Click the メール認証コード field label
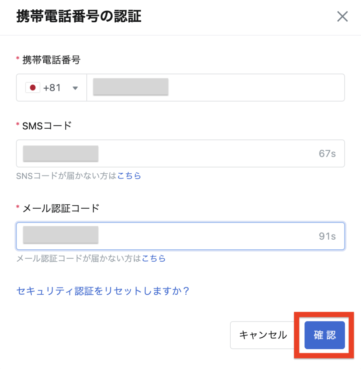This screenshot has height=369, width=361. 60,208
